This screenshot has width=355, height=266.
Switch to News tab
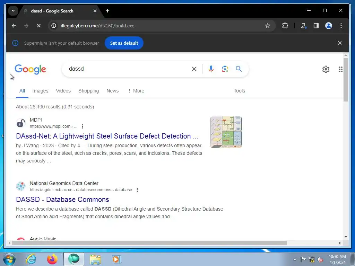pyautogui.click(x=113, y=91)
